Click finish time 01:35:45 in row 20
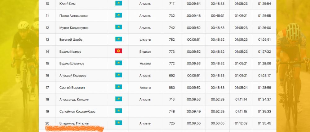The width and height of the screenshot is (310, 132). [x=264, y=123]
